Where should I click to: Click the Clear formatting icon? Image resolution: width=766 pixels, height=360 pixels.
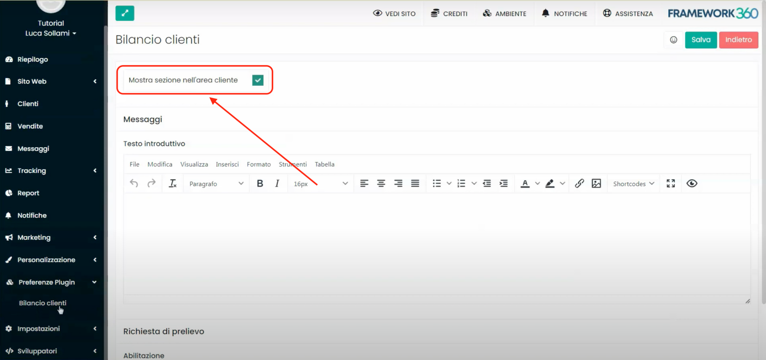(x=172, y=183)
